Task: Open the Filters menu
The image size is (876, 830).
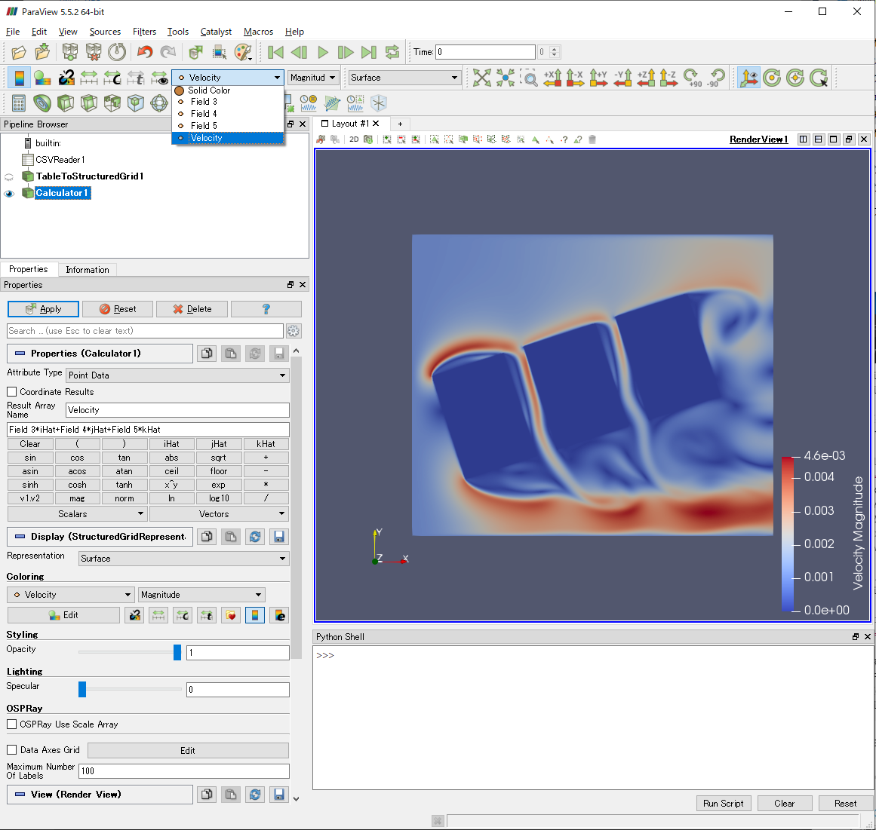Action: pos(144,32)
